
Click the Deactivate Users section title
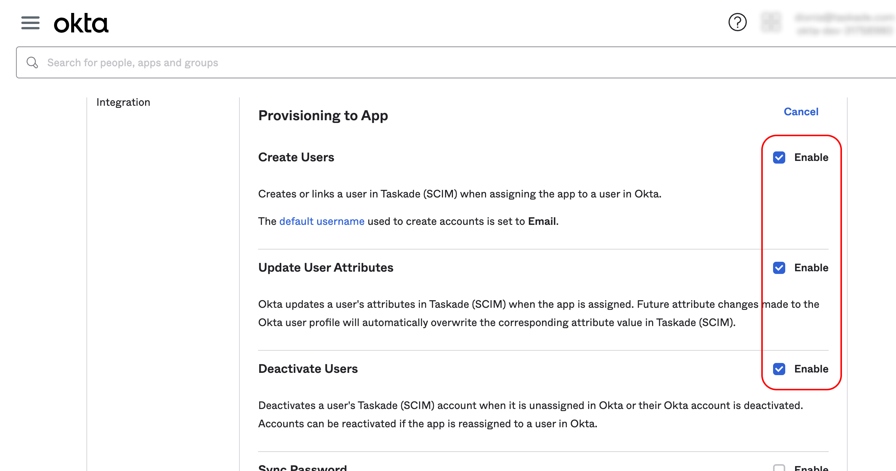(308, 369)
